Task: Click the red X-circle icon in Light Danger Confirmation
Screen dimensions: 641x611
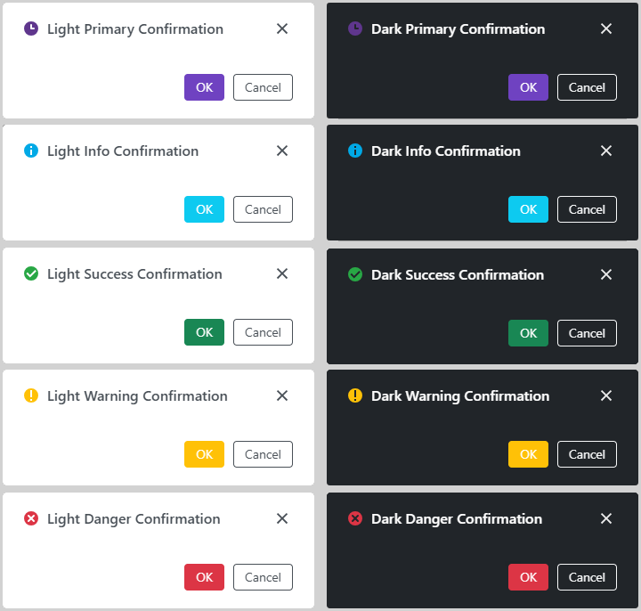Action: coord(31,518)
